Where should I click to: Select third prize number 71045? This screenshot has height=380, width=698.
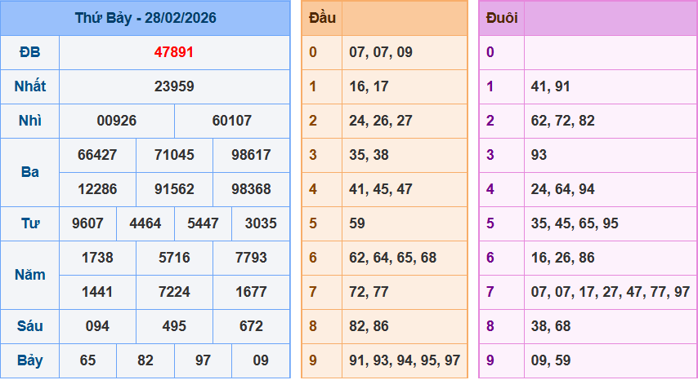174,155
